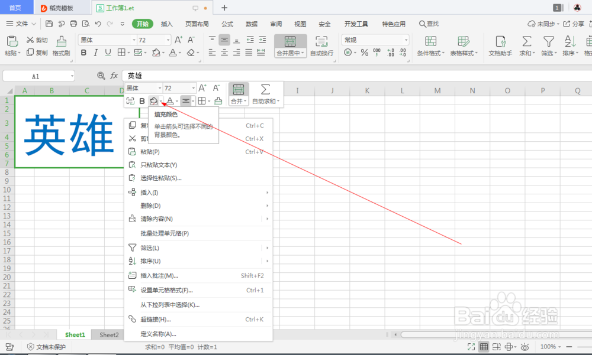Click the thousands separator icon
This screenshot has height=355, width=592.
pyautogui.click(x=377, y=53)
